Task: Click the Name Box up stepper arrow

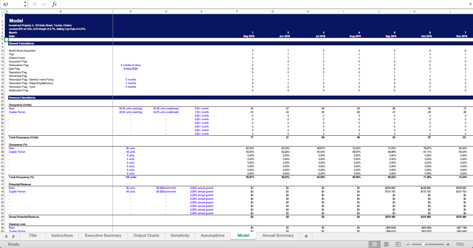Action: pos(25,2)
